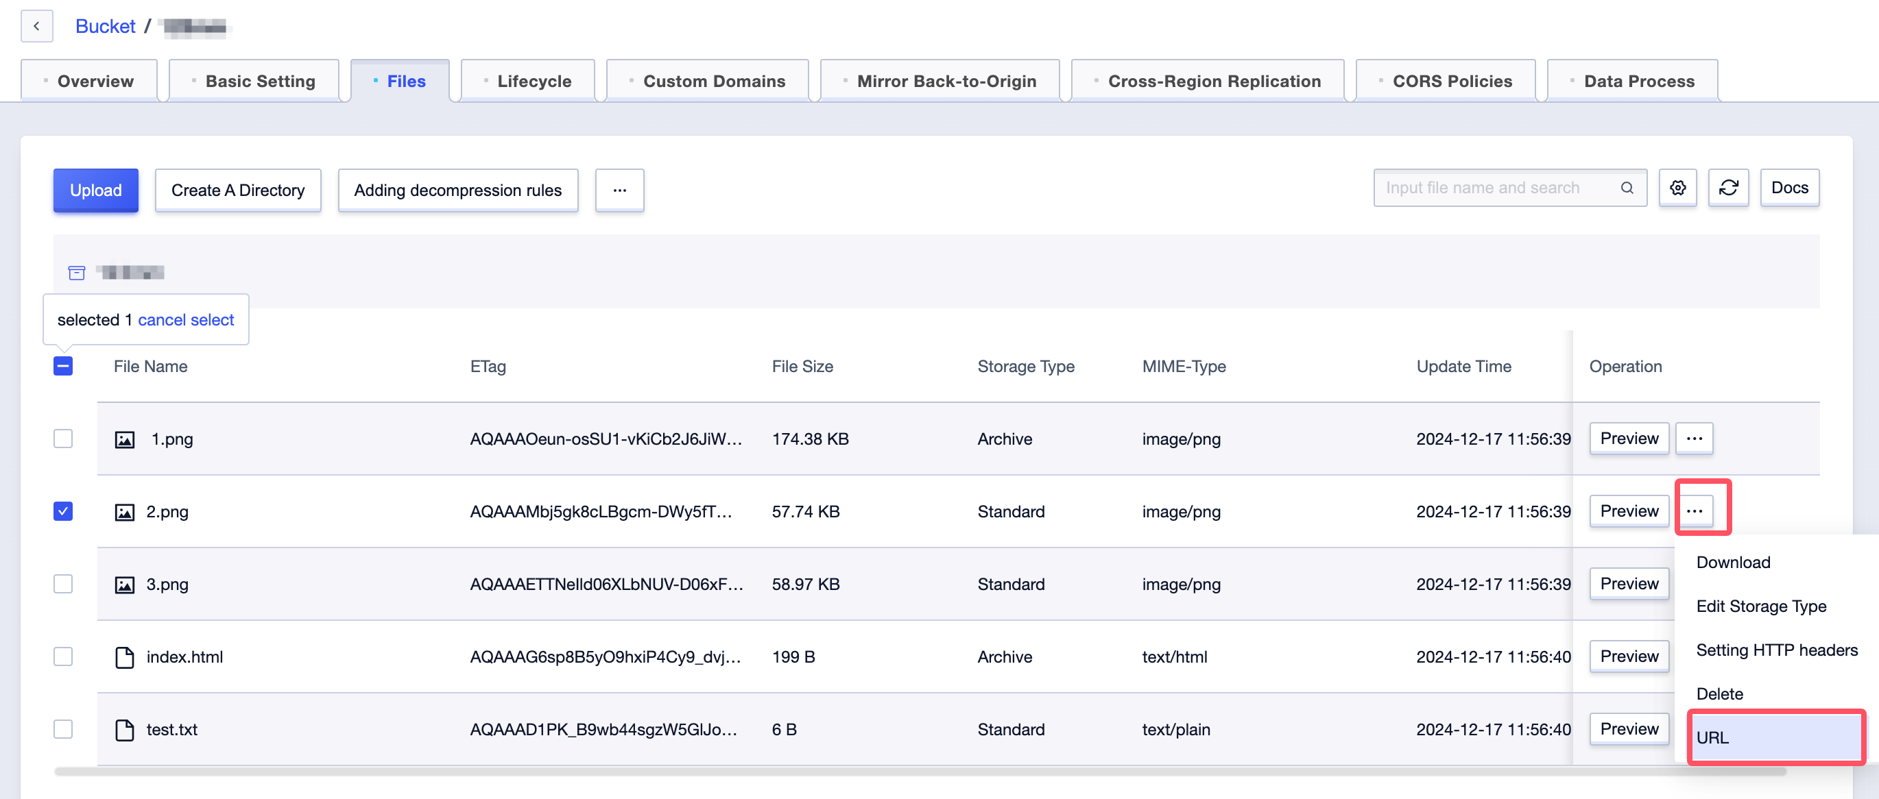Viewport: 1879px width, 799px height.
Task: Click the test.txt file name
Action: click(171, 730)
